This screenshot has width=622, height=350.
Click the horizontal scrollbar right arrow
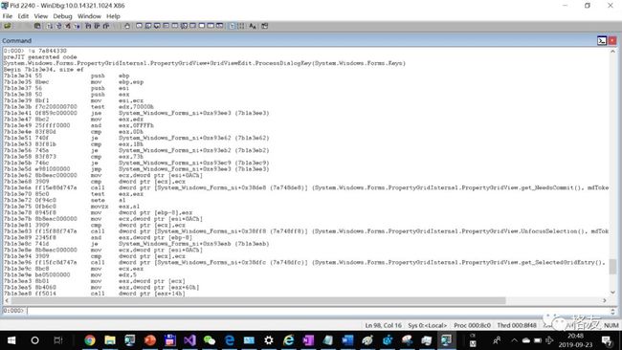tap(605, 301)
